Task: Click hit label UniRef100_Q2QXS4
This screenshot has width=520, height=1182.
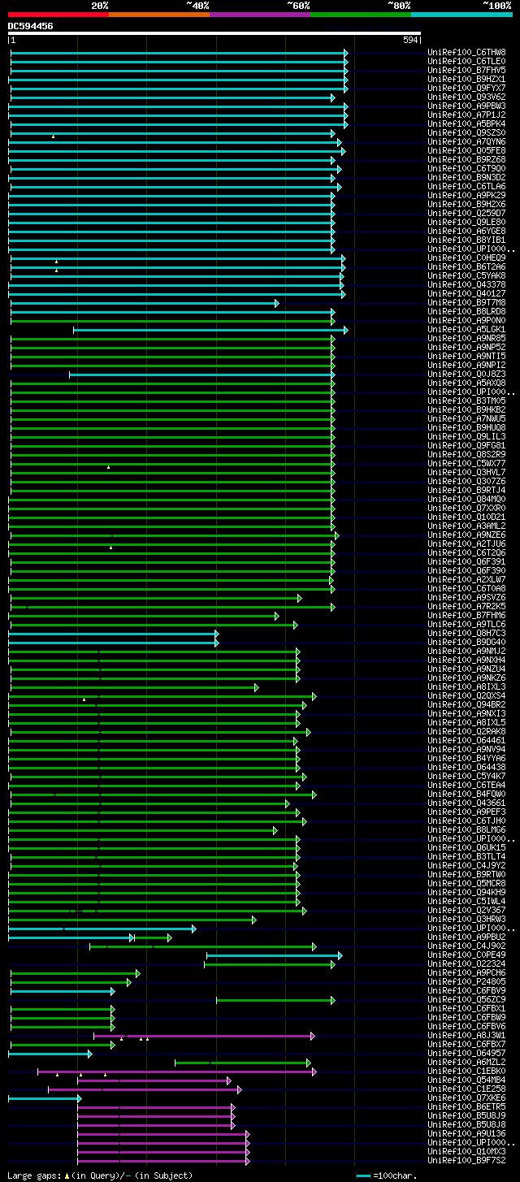Action: (x=466, y=695)
